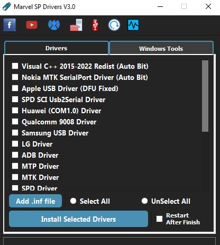220x245 pixels.
Task: Check Huawei (COM1.0) Driver checkbox
Action: pos(15,111)
